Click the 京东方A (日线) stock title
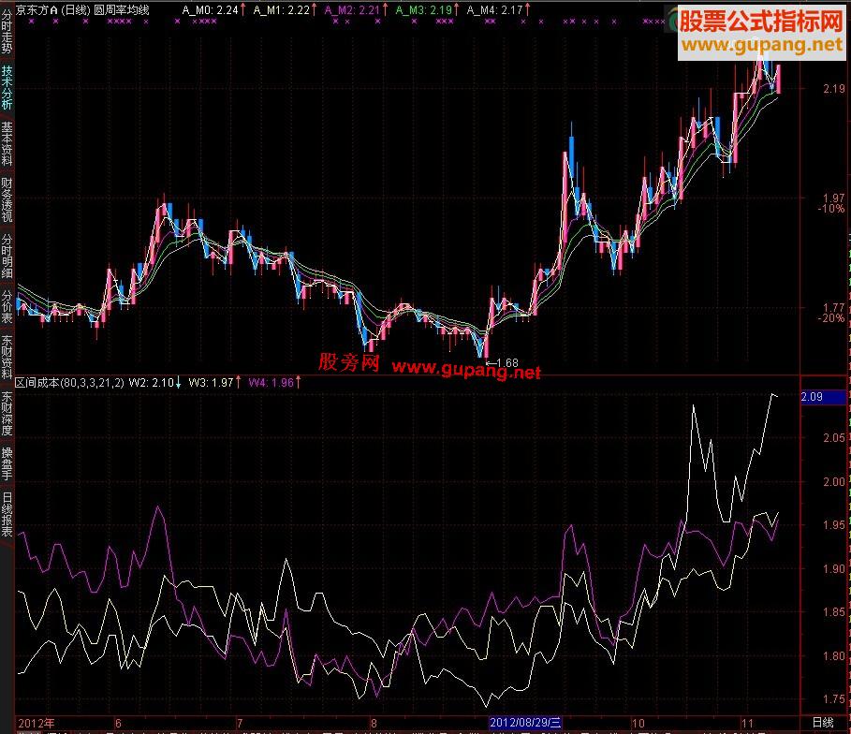Viewport: 851px width, 734px height. [x=52, y=9]
